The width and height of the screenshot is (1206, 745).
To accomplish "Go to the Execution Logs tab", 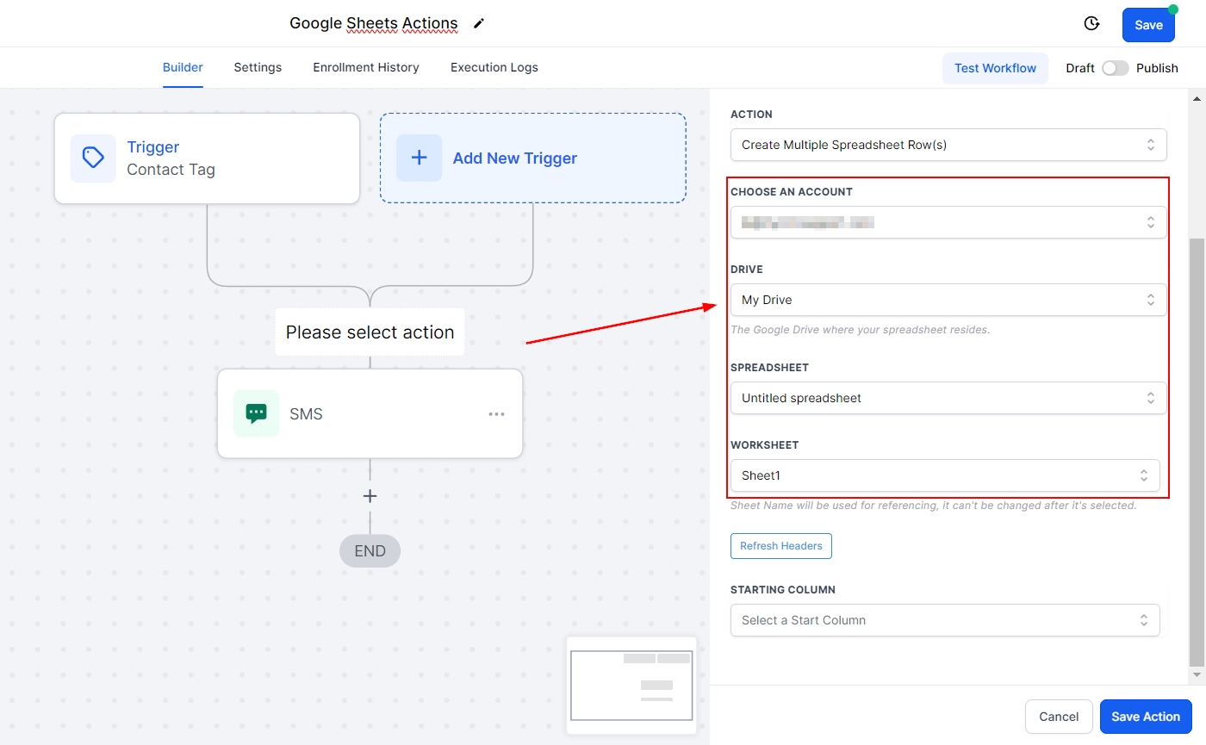I will (x=494, y=67).
